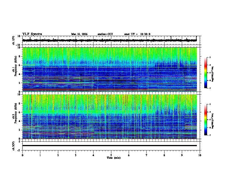Select the "start UT = 10:20:0" text

point(137,34)
